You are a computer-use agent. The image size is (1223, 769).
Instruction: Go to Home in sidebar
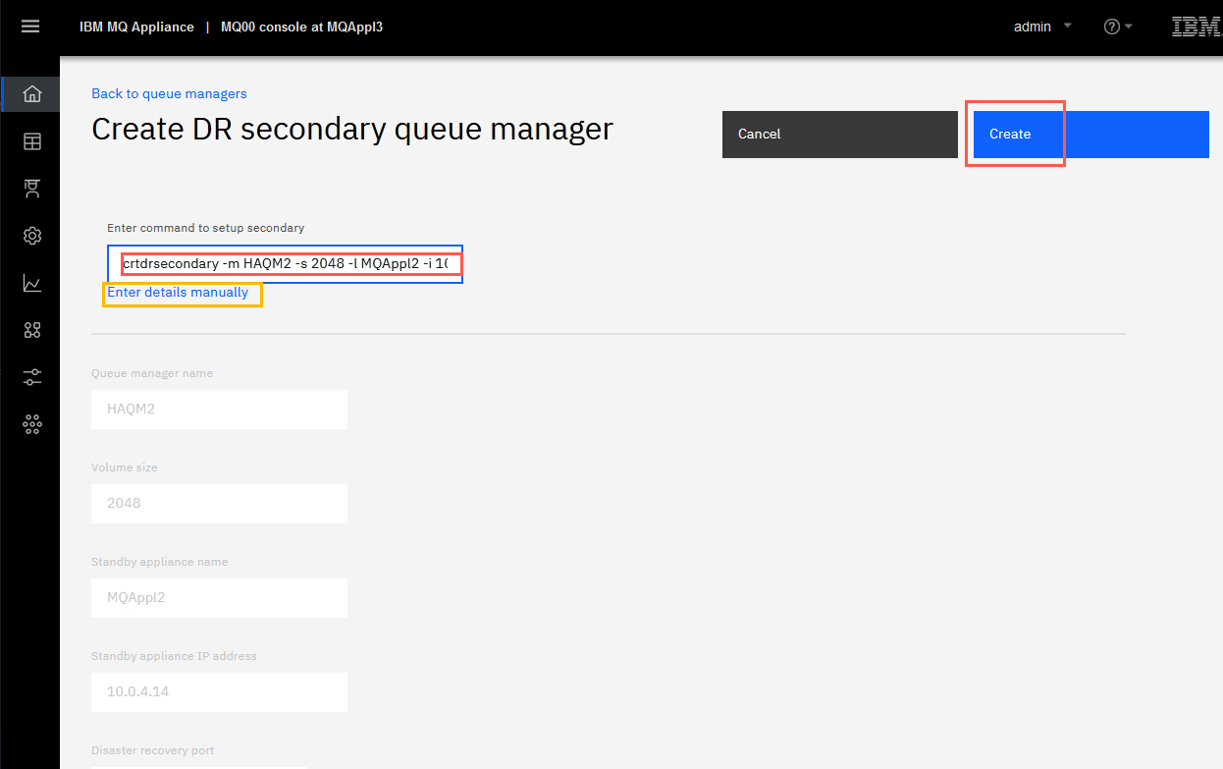31,94
